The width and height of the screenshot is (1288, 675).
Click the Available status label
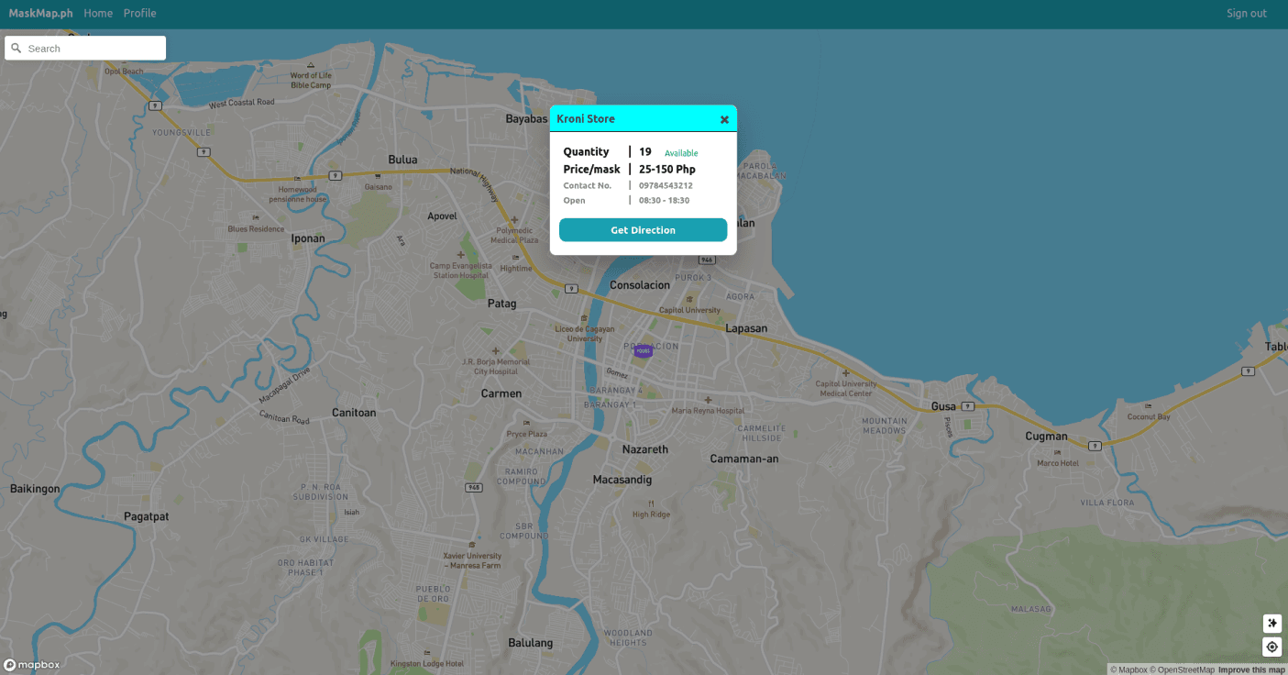[x=680, y=152]
